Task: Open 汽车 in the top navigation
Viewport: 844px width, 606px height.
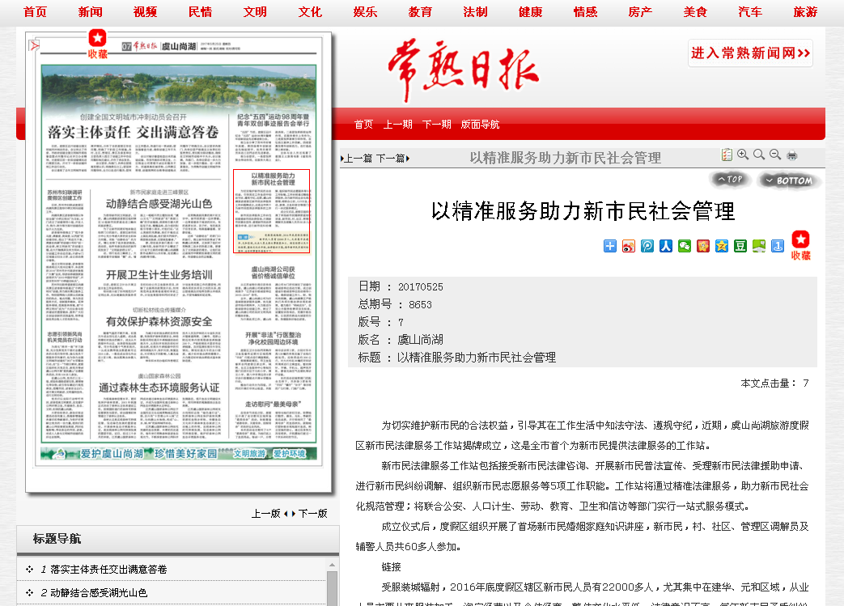Action: point(750,12)
